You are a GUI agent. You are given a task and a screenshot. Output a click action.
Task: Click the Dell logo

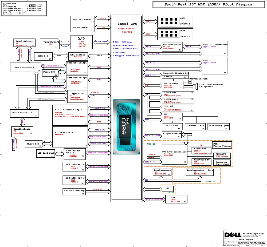[x=233, y=235]
